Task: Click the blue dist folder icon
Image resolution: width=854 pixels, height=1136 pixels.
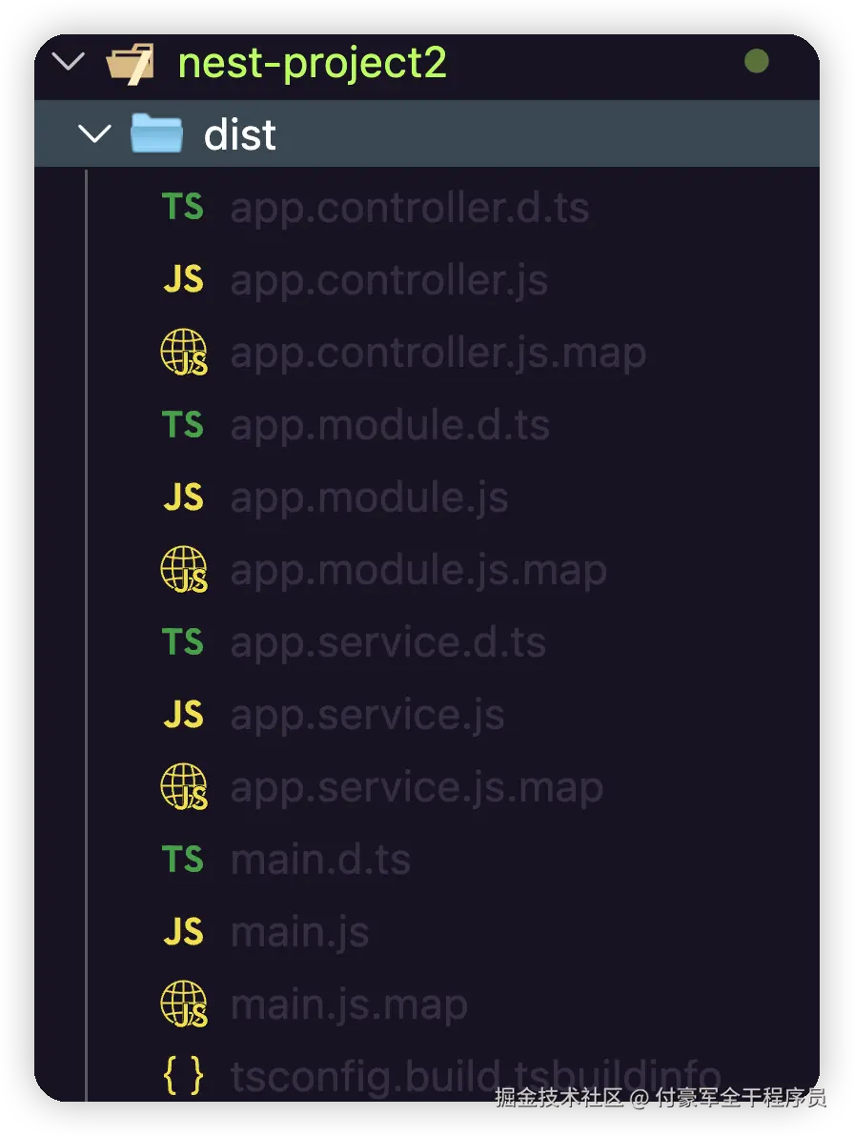Action: [156, 133]
